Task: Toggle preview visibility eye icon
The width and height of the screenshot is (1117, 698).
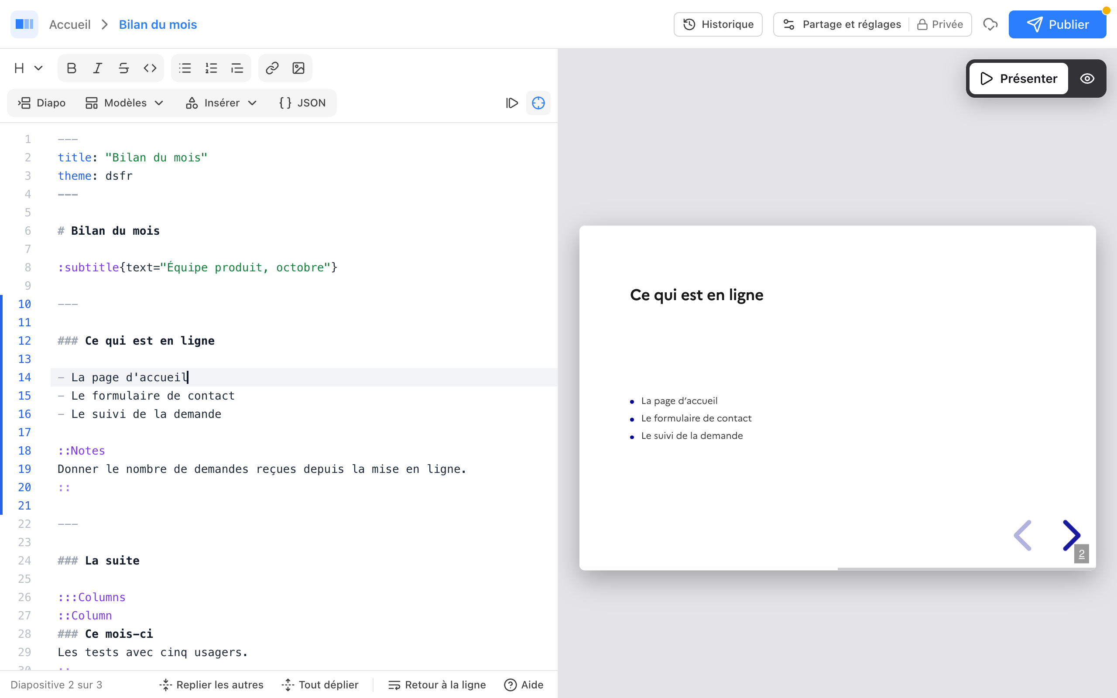Action: [1087, 79]
